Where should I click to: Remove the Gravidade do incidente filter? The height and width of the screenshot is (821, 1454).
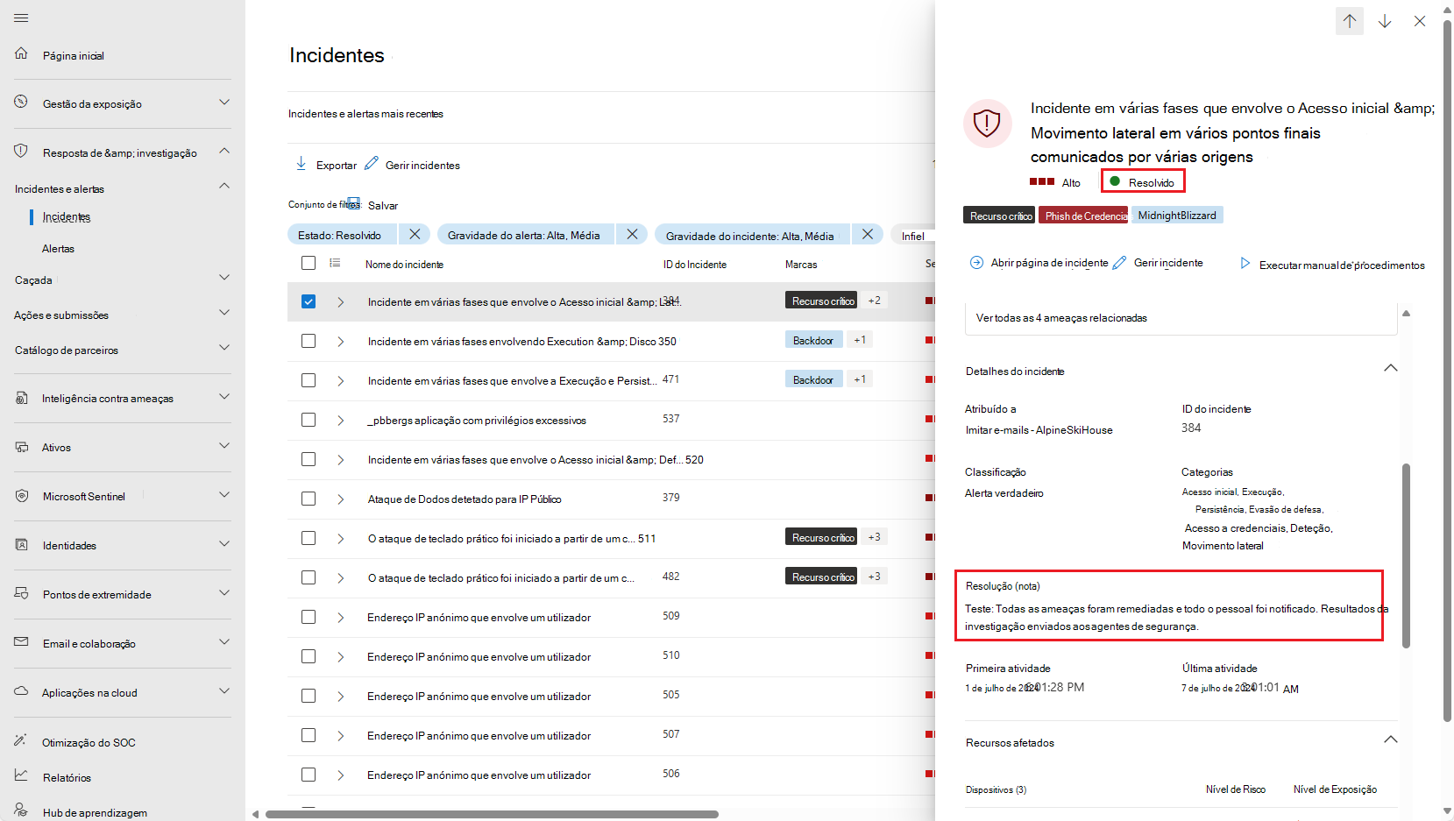867,234
